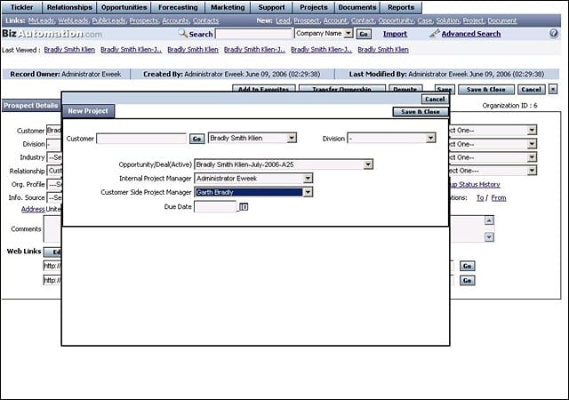Open the WebLeads link
Image resolution: width=569 pixels, height=400 pixels.
[73, 20]
